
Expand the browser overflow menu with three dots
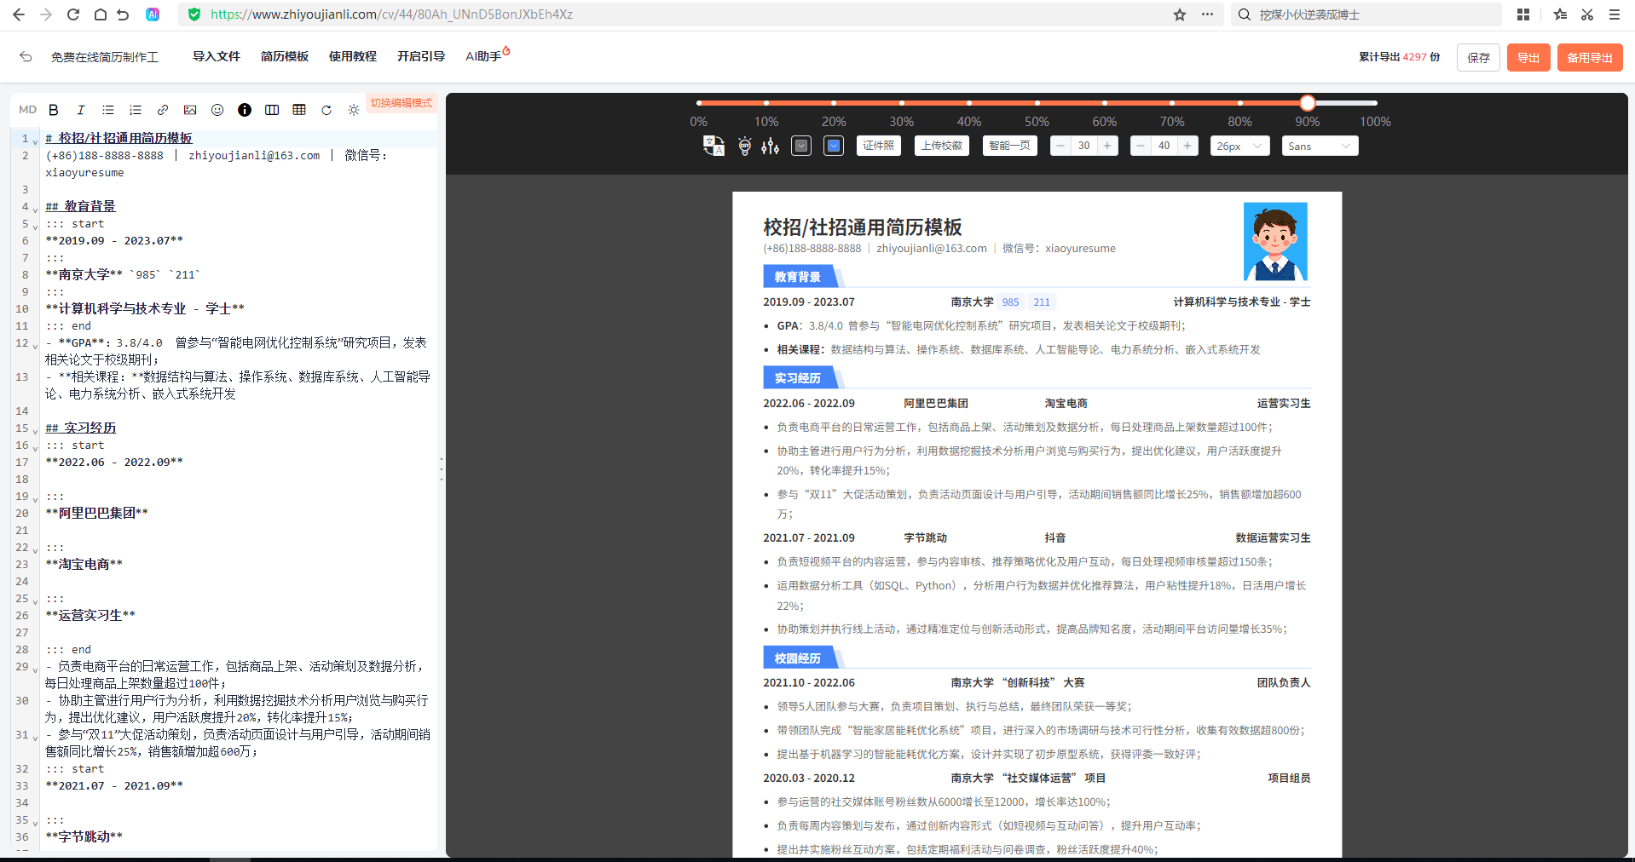[x=1208, y=14]
